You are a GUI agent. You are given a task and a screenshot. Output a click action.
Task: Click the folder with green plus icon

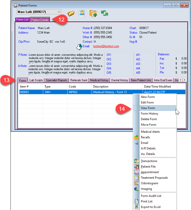click(93, 13)
